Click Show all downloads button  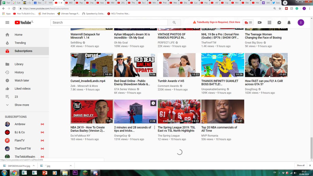[x=300, y=166]
